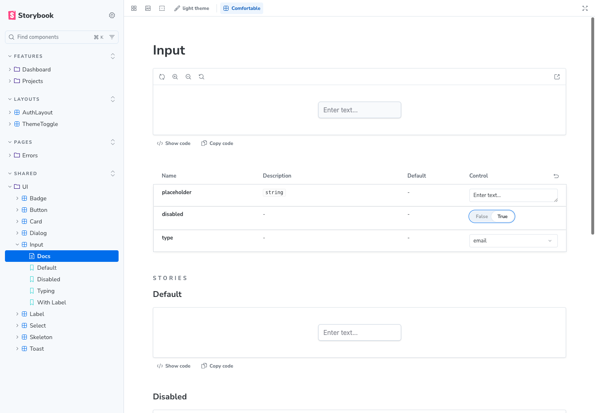
Task: Open the light theme switcher
Action: tap(192, 8)
